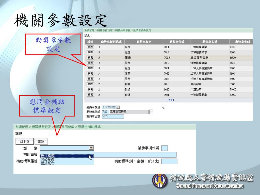Click 系統管理 in lower breadcrumb
260x195 pixels.
tap(22, 127)
